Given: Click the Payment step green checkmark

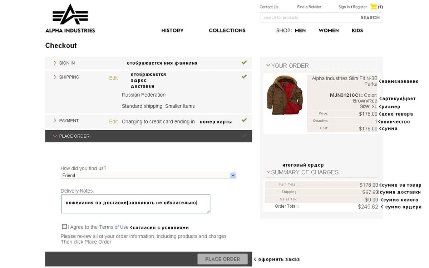Looking at the screenshot, I should 244,120.
